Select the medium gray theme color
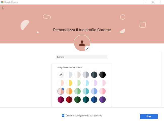Screen dimensions: 164x125 [86, 75]
